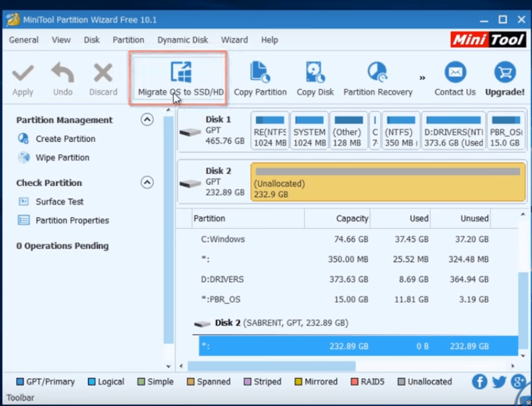Image resolution: width=532 pixels, height=406 pixels.
Task: Click horizontal scrollbar right arrow
Action: (513, 366)
